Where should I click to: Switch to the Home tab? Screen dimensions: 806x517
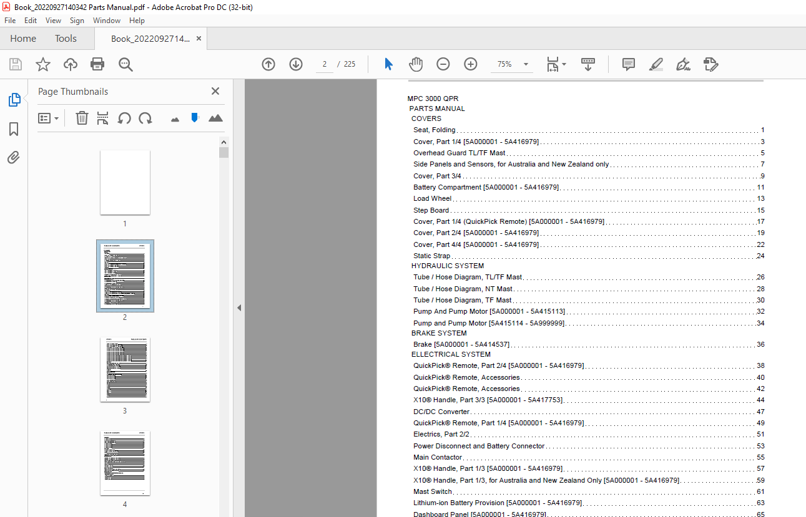click(x=23, y=39)
